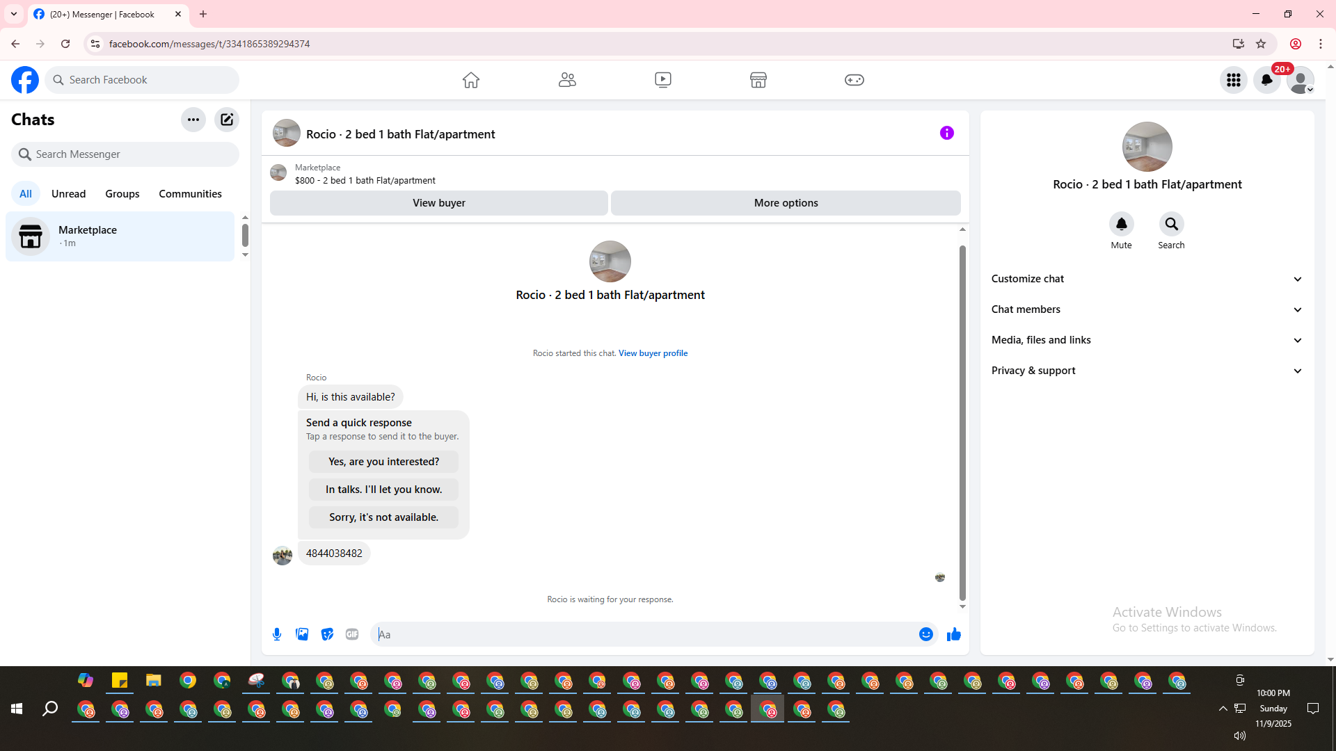Compose a new message with pencil icon
The image size is (1336, 751).
click(x=227, y=120)
